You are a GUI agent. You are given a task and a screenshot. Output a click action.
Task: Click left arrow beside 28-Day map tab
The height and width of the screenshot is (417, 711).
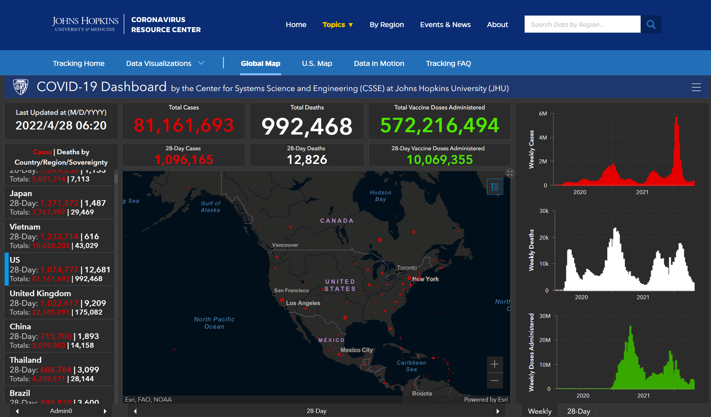135,411
